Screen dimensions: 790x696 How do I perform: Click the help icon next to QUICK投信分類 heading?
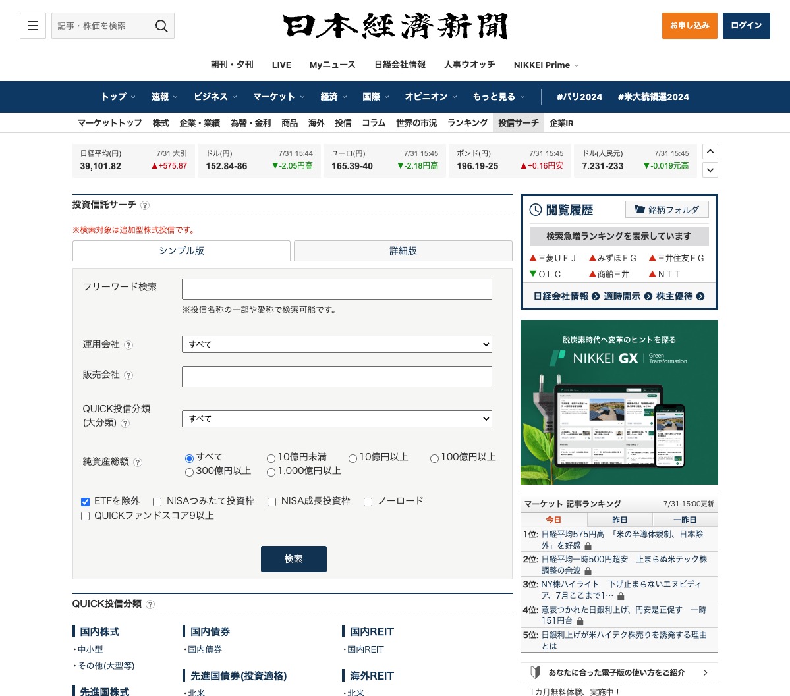(150, 604)
